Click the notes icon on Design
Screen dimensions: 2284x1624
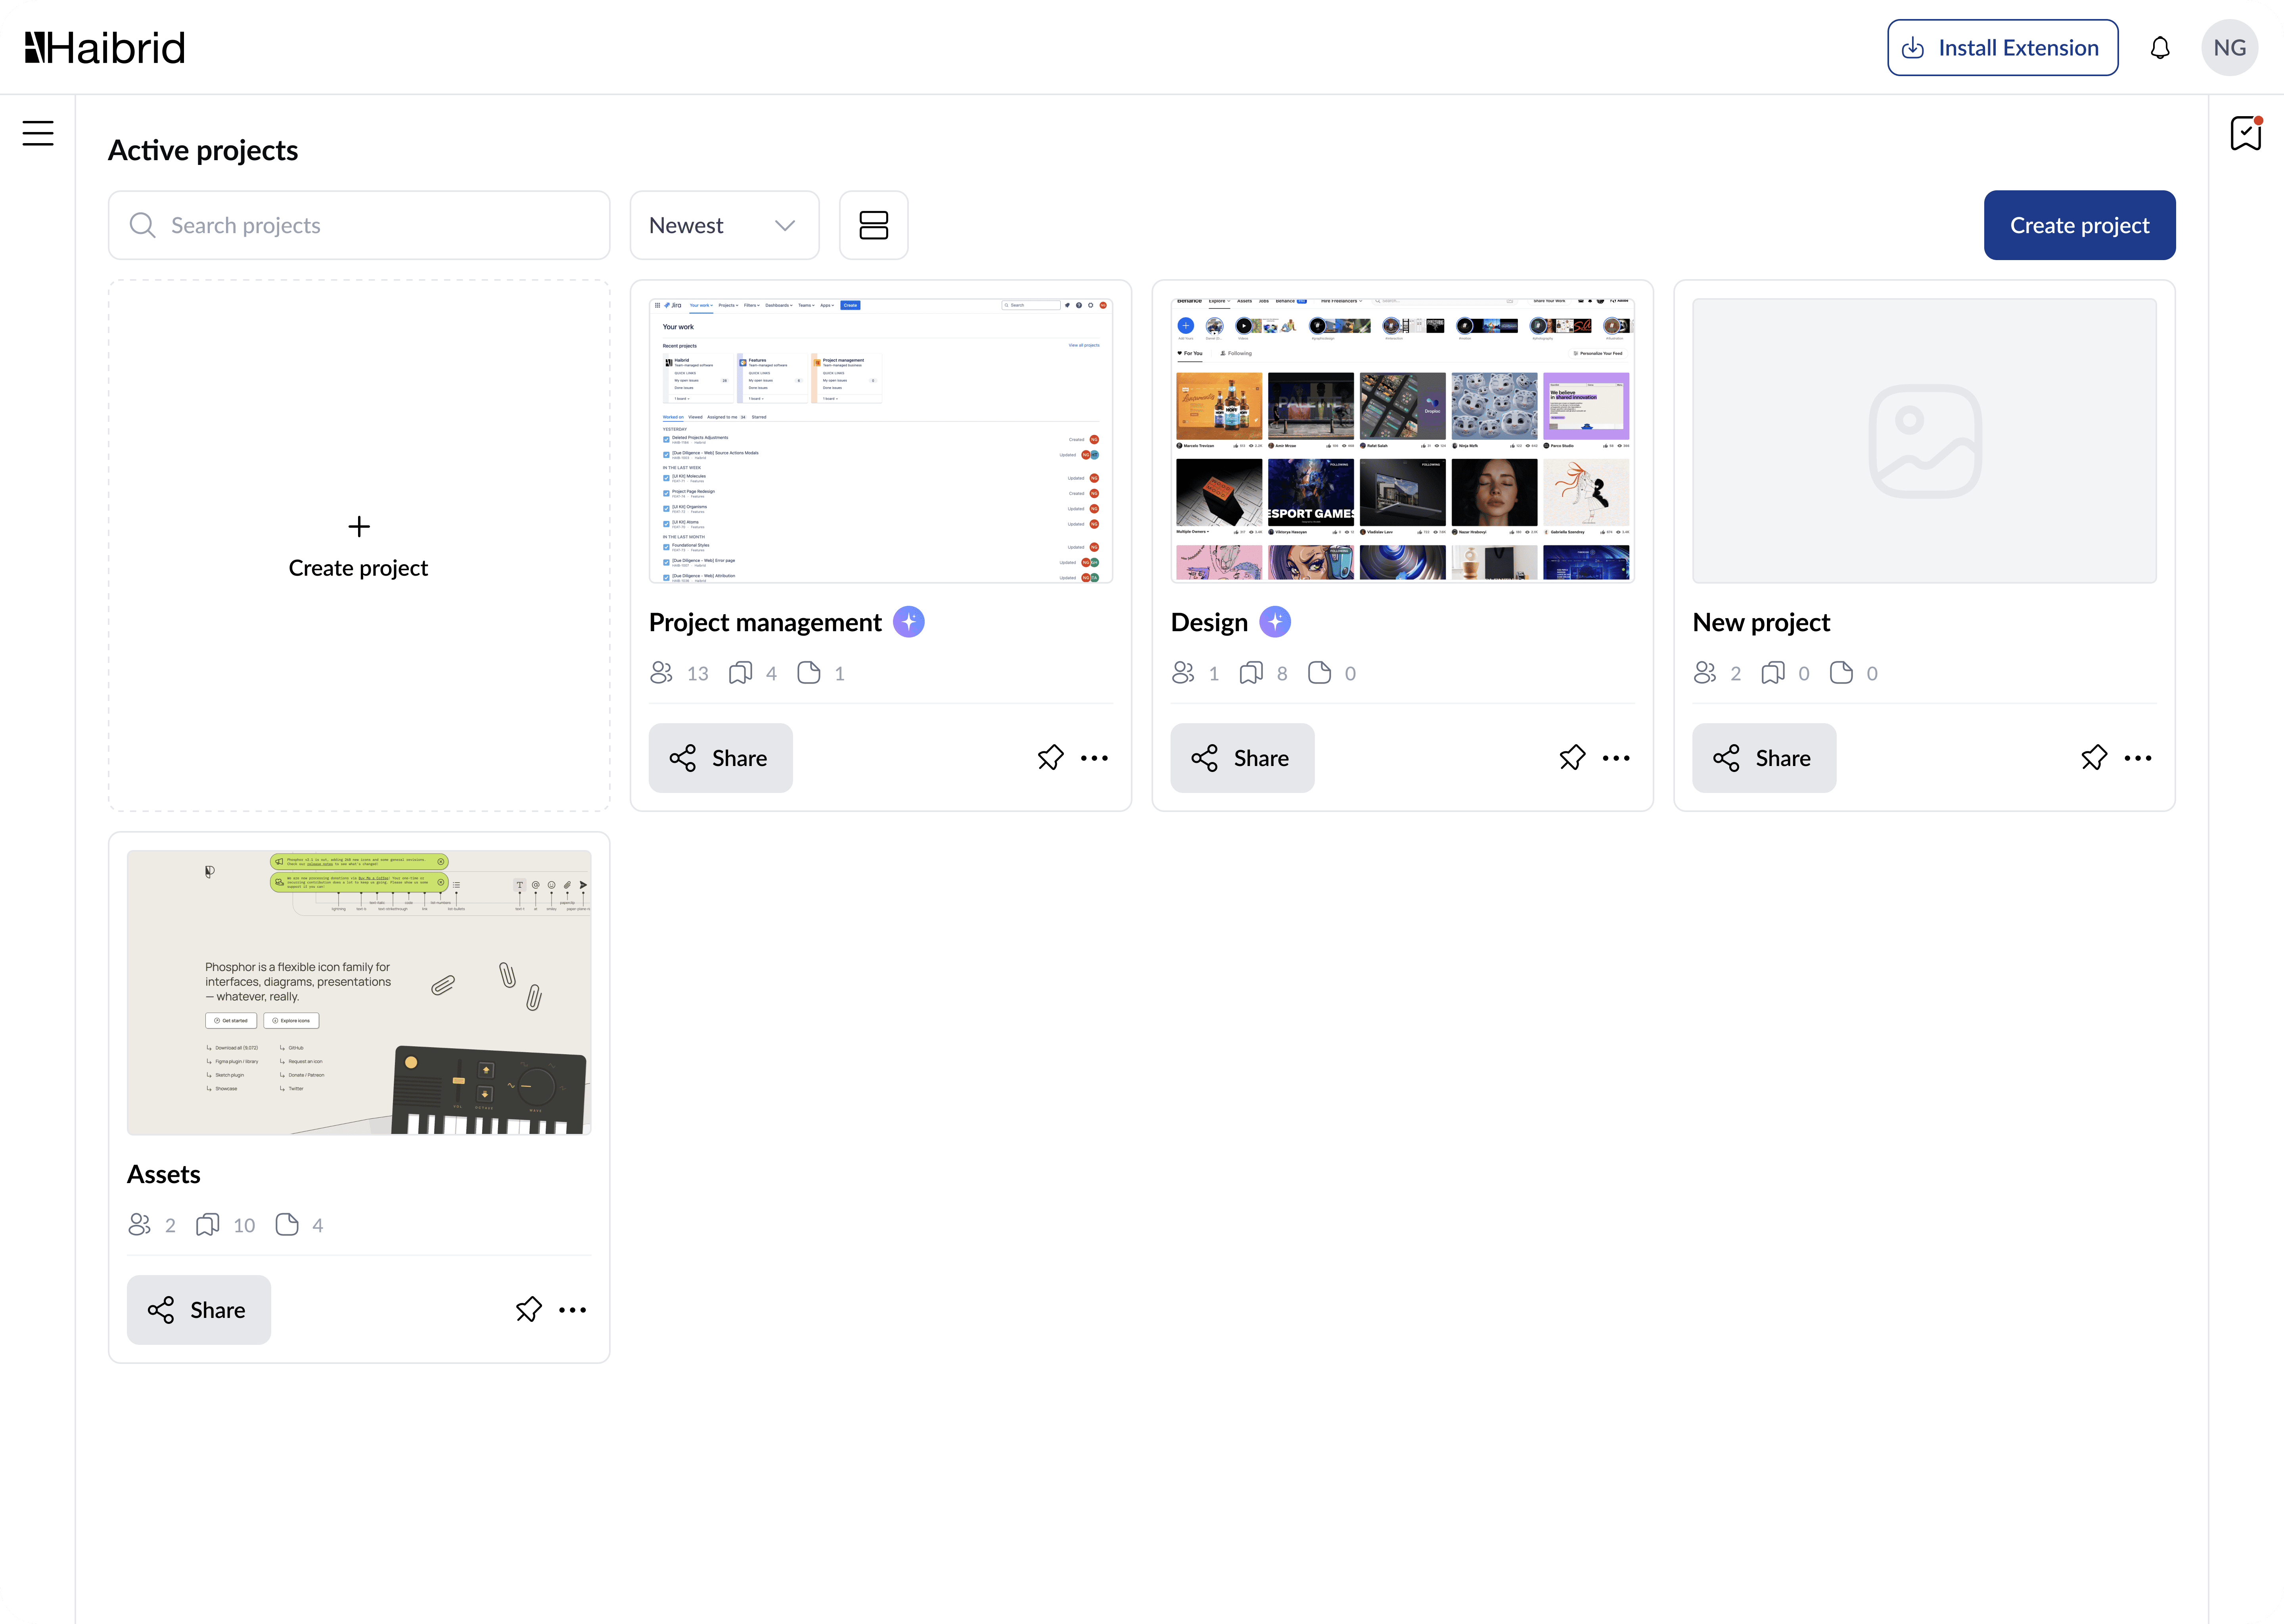point(1320,673)
